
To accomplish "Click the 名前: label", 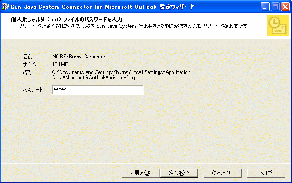I will pos(28,57).
